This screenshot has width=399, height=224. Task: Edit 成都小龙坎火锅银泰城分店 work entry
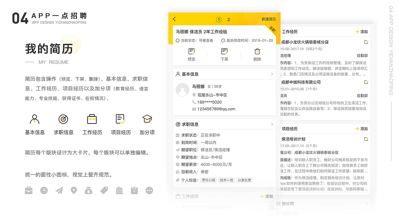[x=366, y=42]
